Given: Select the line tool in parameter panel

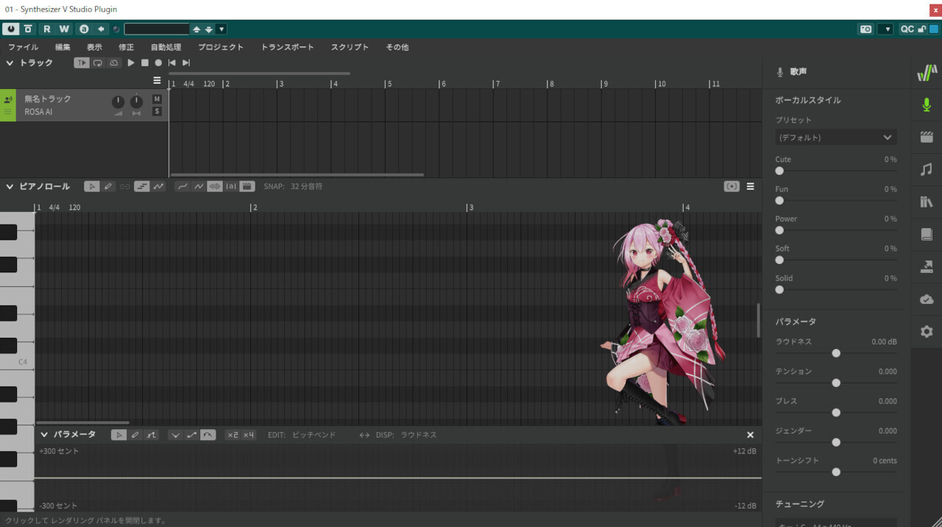Looking at the screenshot, I should (151, 435).
